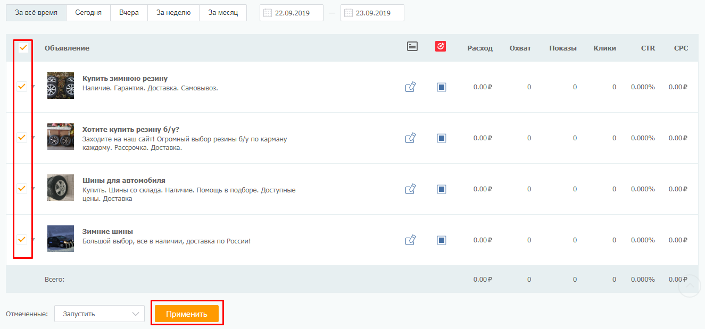This screenshot has width=705, height=329.
Task: Click the scroll-to-top circular arrow icon
Action: point(690,286)
